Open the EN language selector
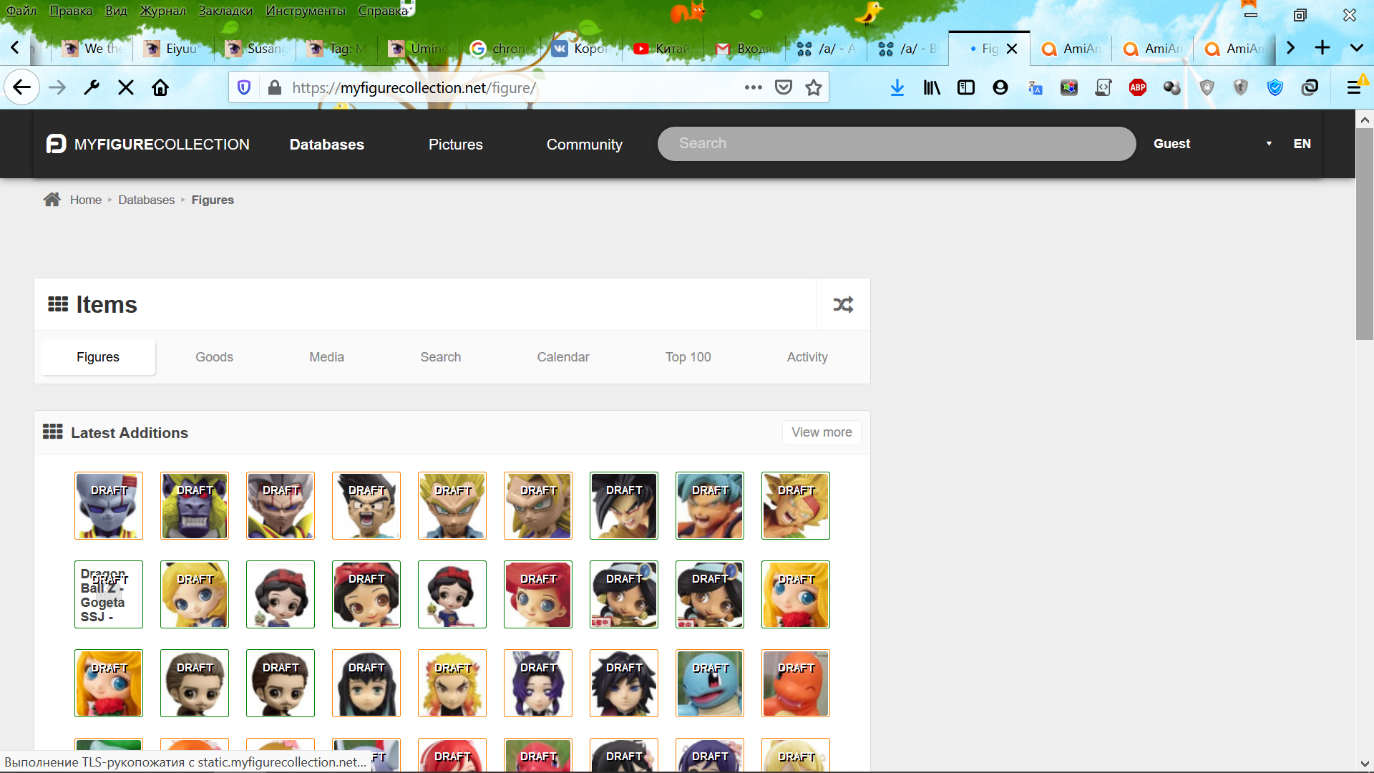 pos(1302,144)
